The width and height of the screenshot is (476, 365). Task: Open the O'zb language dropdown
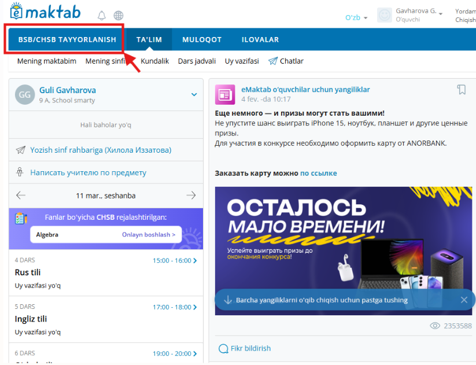356,17
